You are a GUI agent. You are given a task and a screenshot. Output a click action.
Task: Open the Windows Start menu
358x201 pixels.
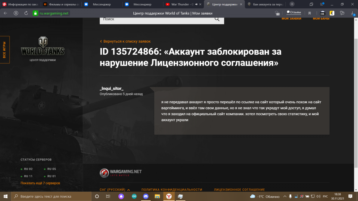click(5, 197)
